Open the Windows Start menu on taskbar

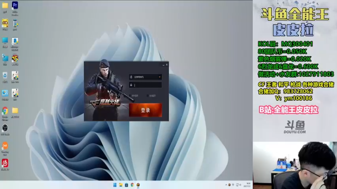(115, 185)
